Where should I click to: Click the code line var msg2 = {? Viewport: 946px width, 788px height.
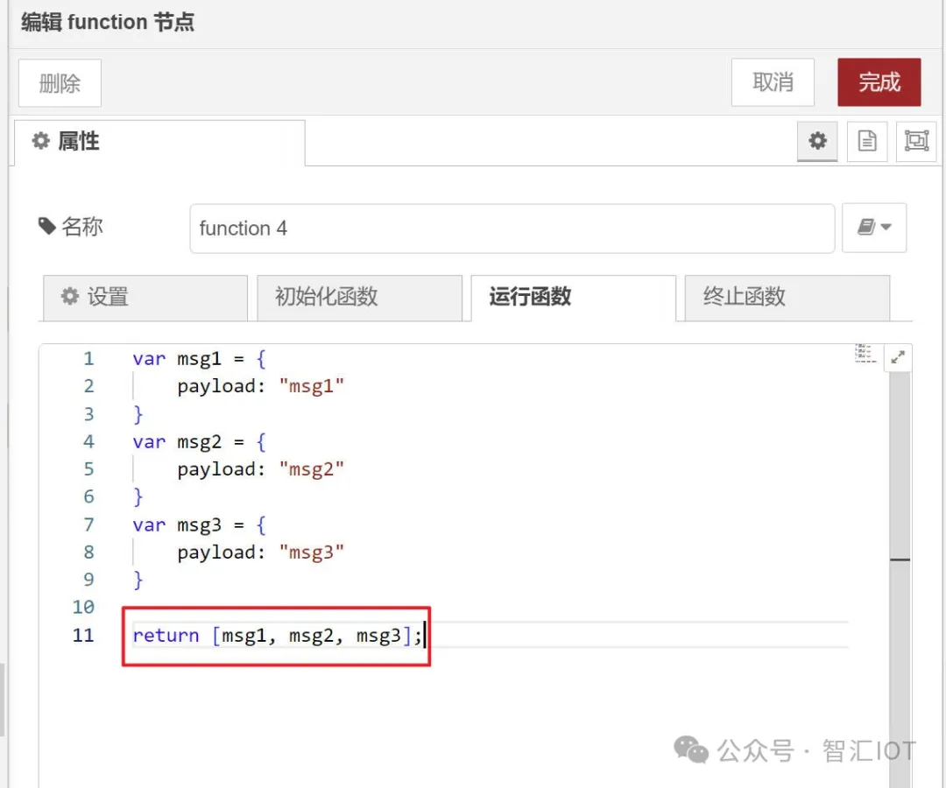coord(199,442)
